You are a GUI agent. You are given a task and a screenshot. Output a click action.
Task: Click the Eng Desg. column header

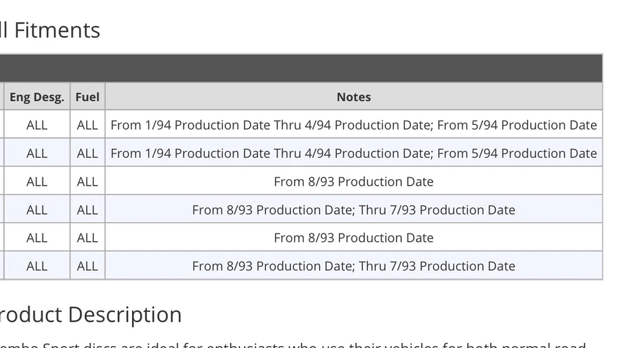37,97
